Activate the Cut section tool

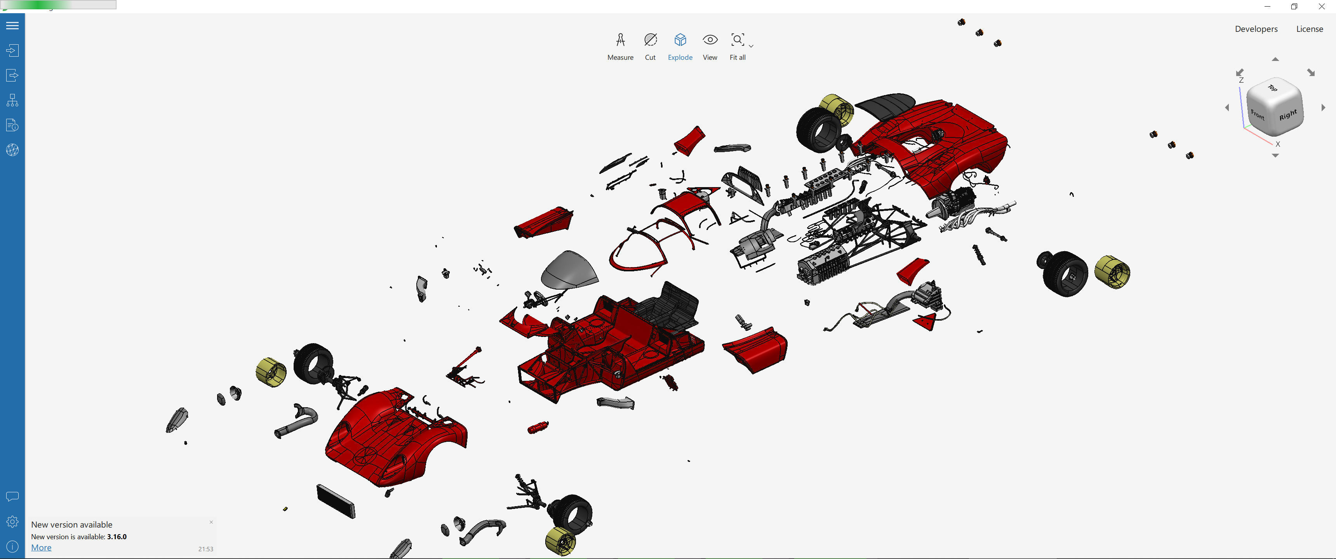tap(650, 46)
